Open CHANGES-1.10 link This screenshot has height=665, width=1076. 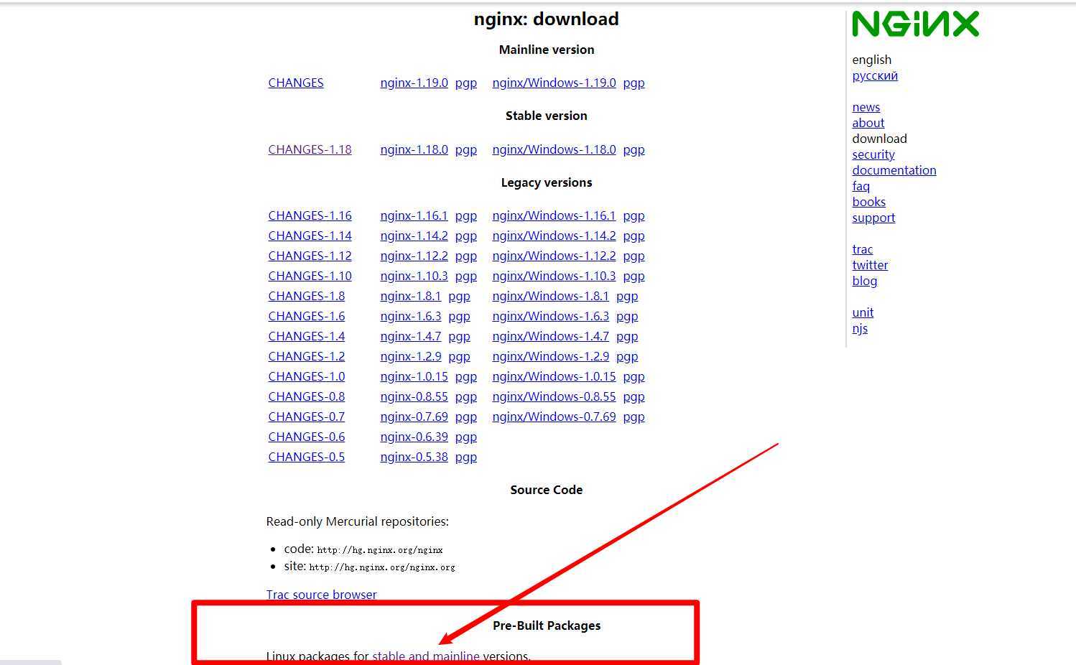(x=310, y=276)
